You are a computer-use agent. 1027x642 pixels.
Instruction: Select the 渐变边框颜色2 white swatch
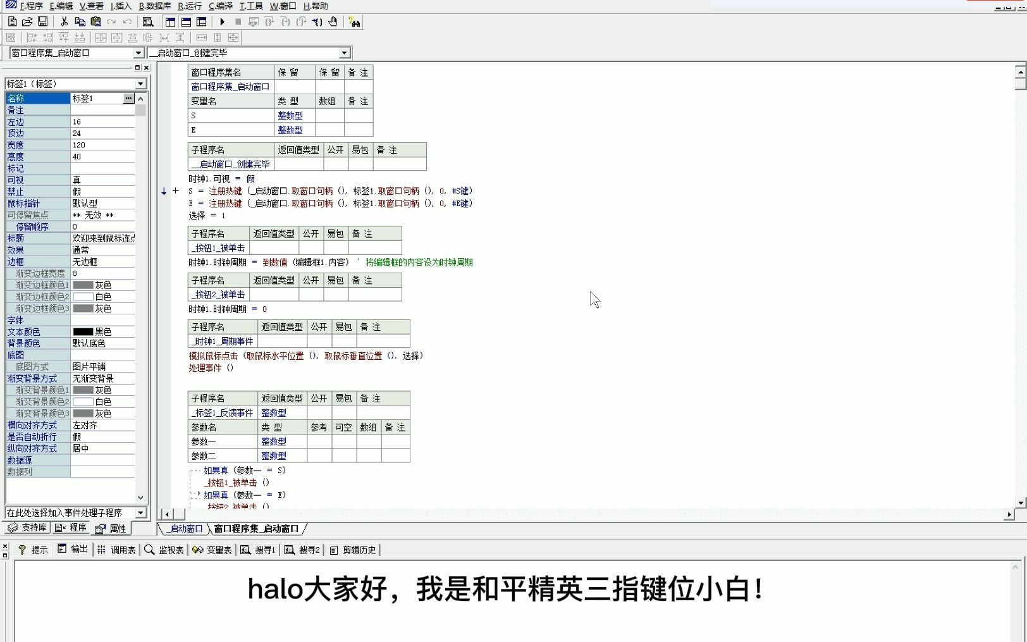[x=83, y=297]
